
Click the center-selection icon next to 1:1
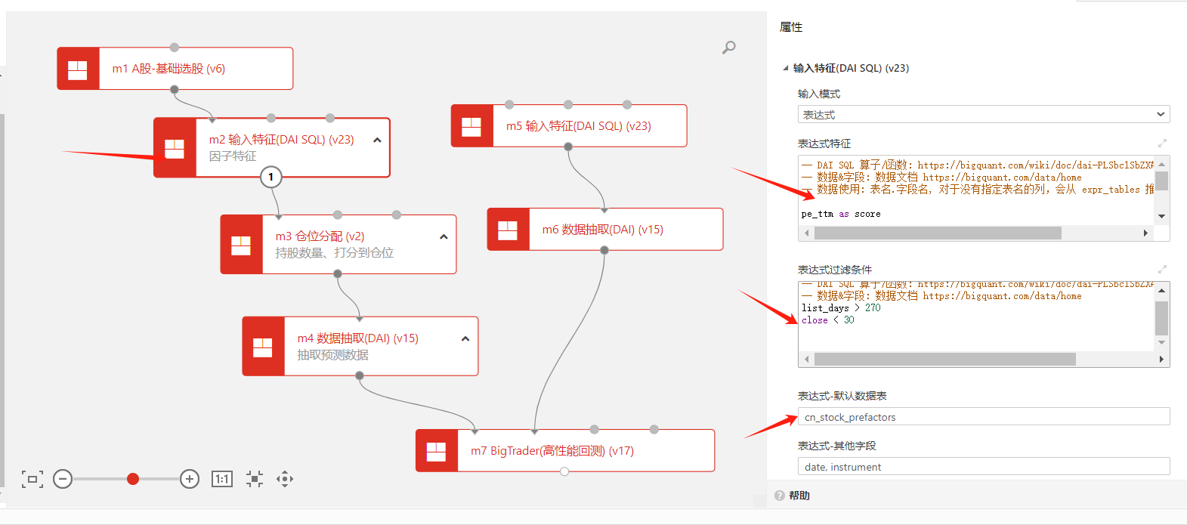pyautogui.click(x=255, y=479)
